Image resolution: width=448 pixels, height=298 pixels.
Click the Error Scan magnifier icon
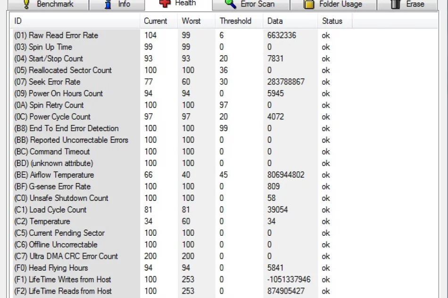click(x=231, y=4)
